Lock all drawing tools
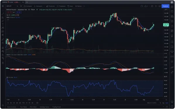Screen dimensions: 175x109 click(3, 55)
